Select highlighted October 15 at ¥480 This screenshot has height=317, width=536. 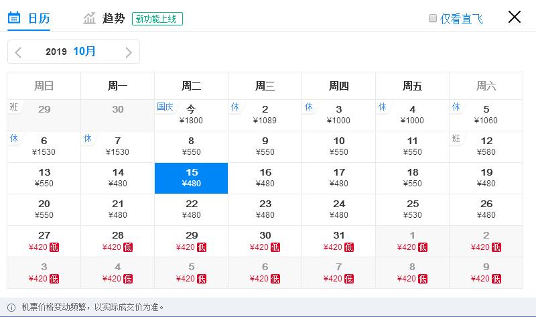point(191,178)
